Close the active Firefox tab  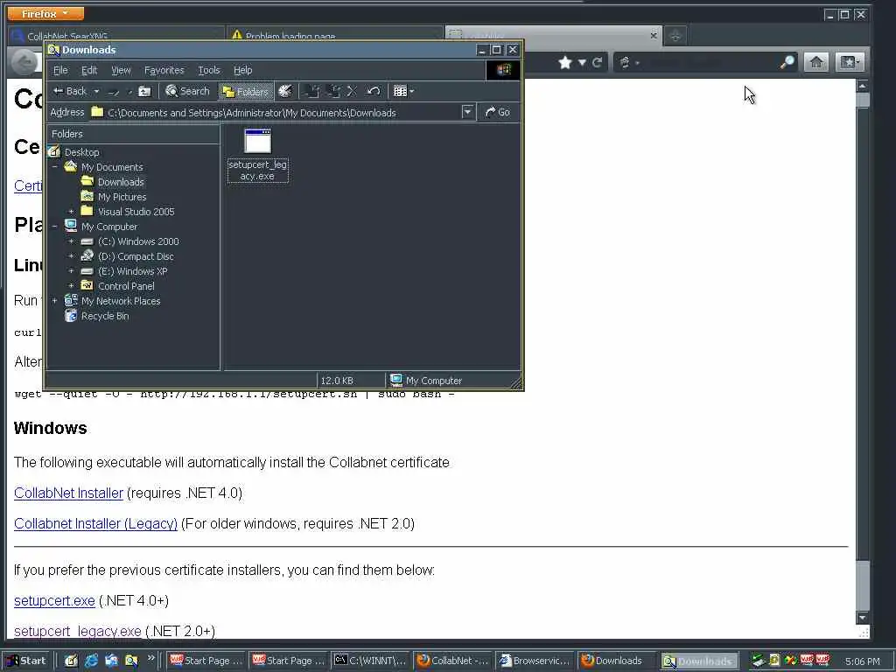(654, 35)
